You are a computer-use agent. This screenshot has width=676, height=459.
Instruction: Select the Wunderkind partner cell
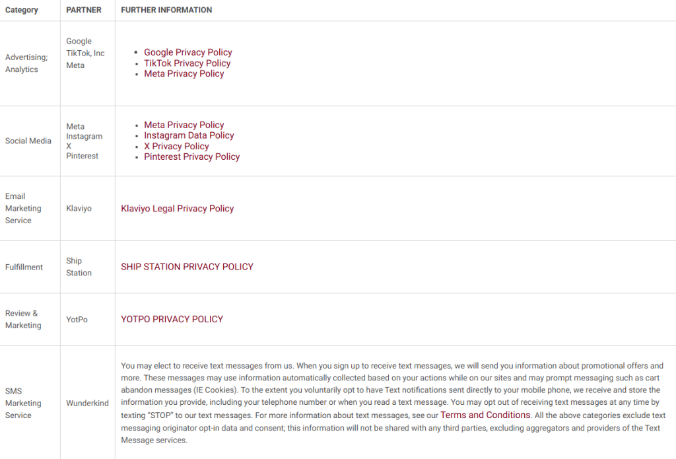tap(87, 403)
